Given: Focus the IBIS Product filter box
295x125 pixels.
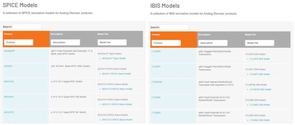Looking at the screenshot, I should click(166, 43).
